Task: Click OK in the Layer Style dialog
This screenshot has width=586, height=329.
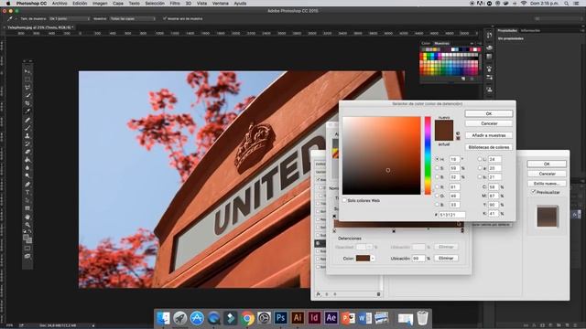Action: [x=547, y=164]
